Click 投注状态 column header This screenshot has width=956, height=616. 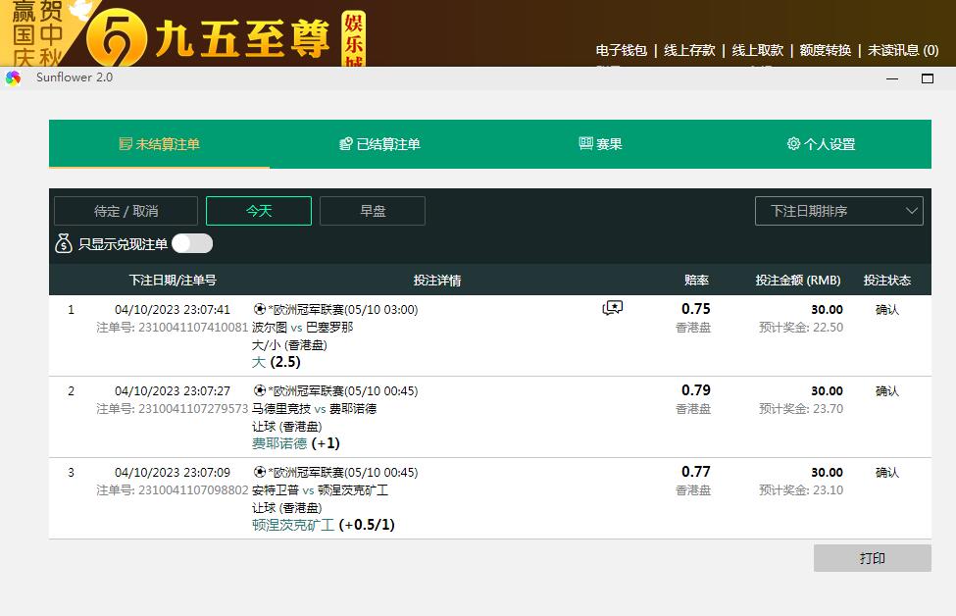[x=887, y=280]
